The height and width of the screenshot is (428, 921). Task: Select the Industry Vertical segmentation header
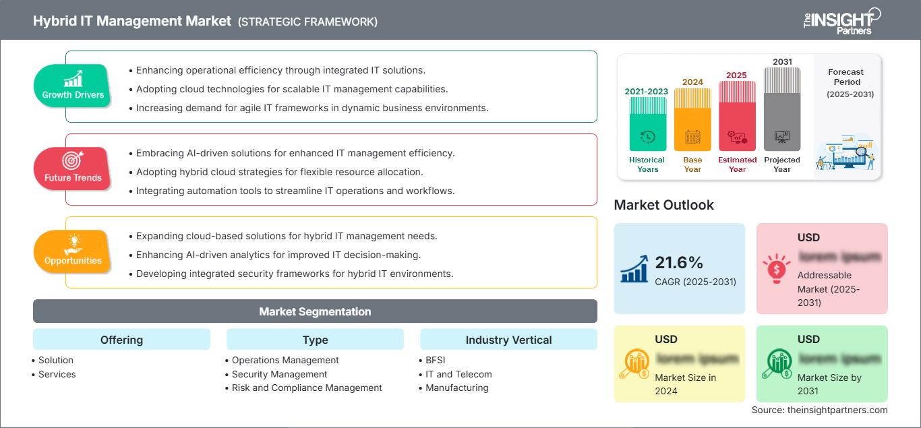(508, 340)
